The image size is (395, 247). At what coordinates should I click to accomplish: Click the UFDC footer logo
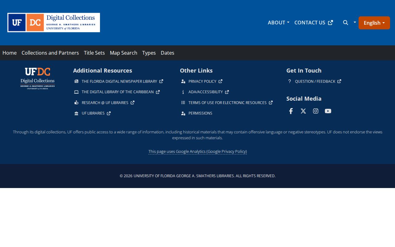click(x=38, y=78)
